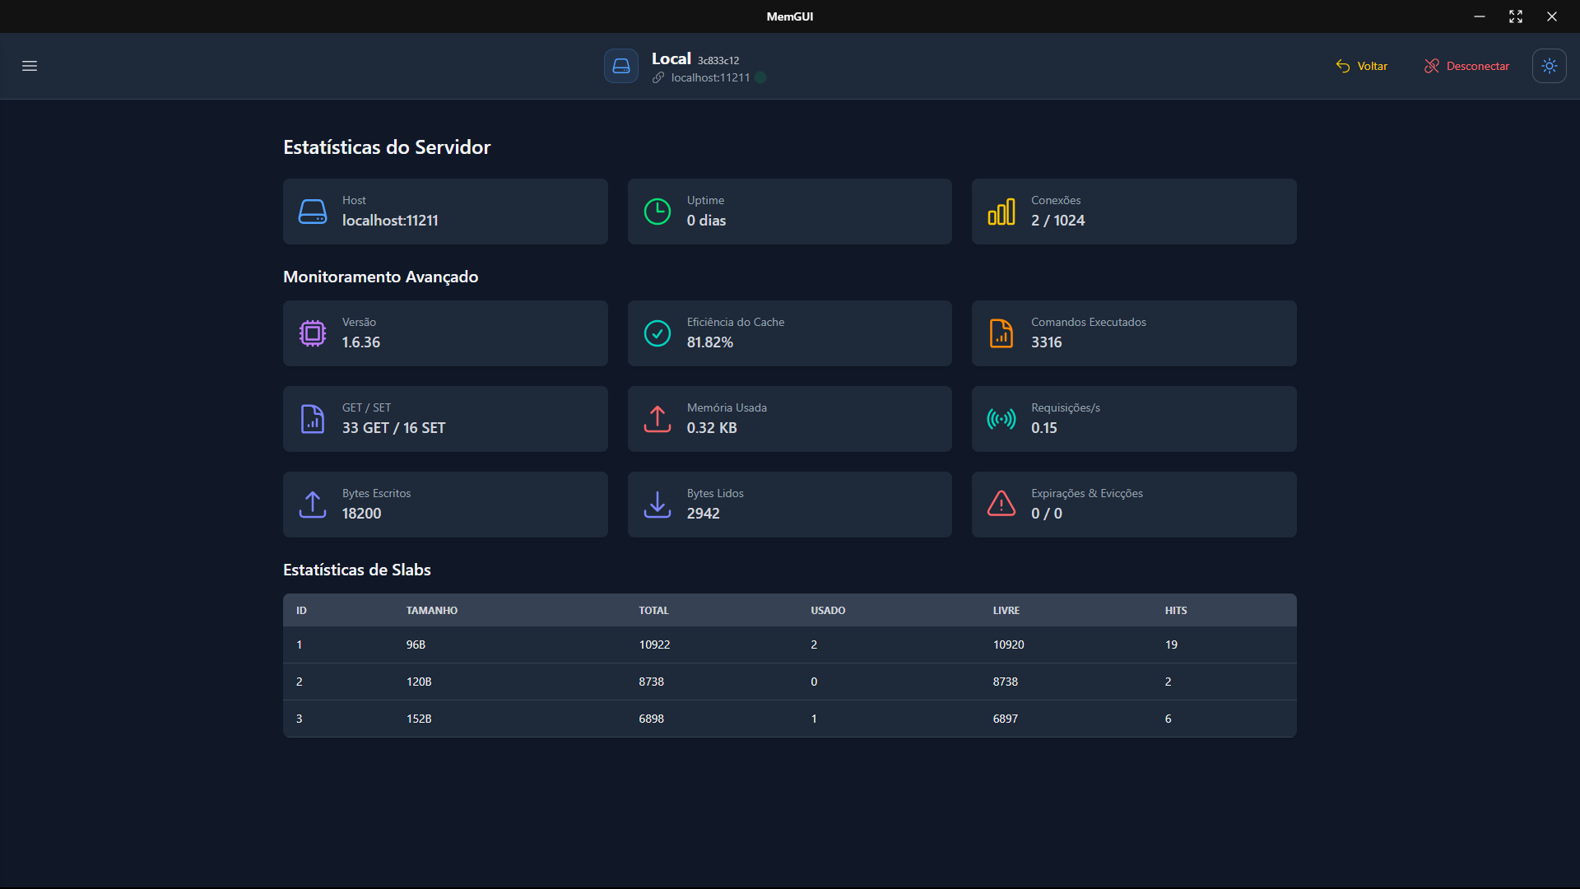Click the connection ID 3c833c12 text

[718, 61]
